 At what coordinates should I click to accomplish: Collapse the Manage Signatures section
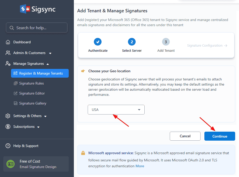pos(48,64)
